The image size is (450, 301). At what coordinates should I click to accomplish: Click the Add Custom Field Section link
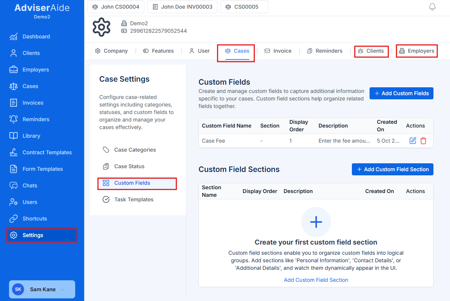pos(316,280)
